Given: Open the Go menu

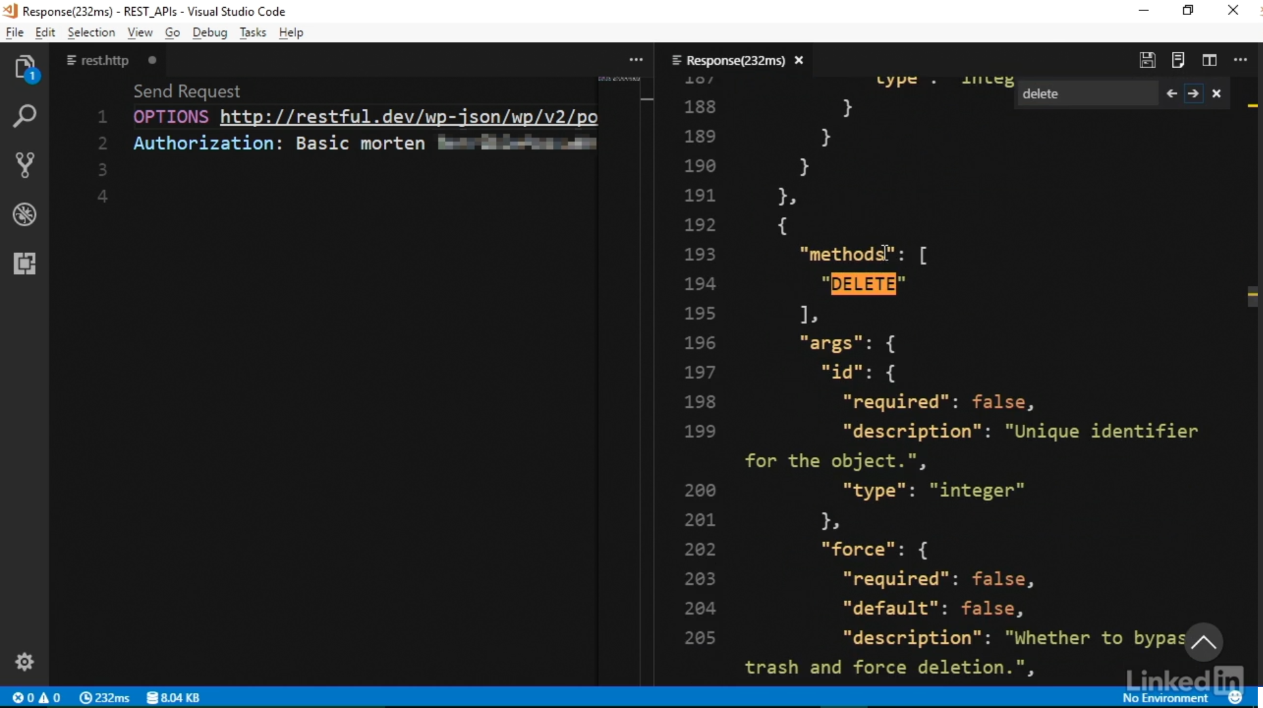Looking at the screenshot, I should point(172,32).
